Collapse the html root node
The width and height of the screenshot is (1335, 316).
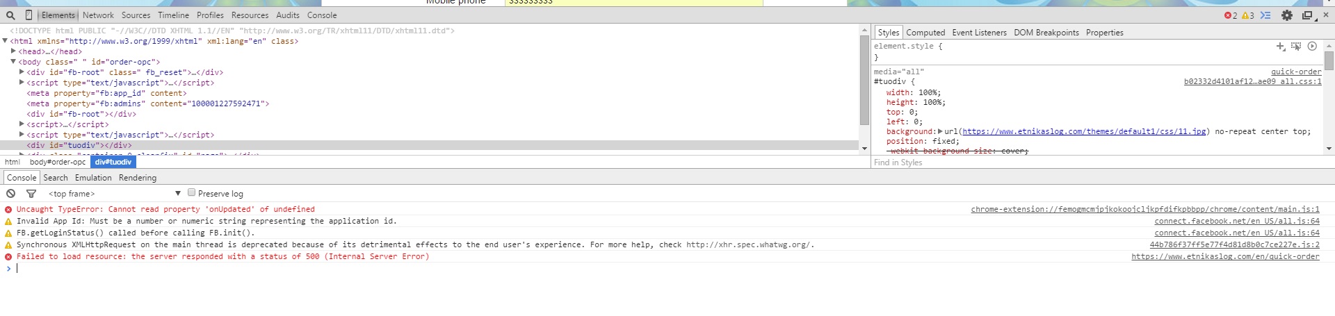(x=5, y=41)
